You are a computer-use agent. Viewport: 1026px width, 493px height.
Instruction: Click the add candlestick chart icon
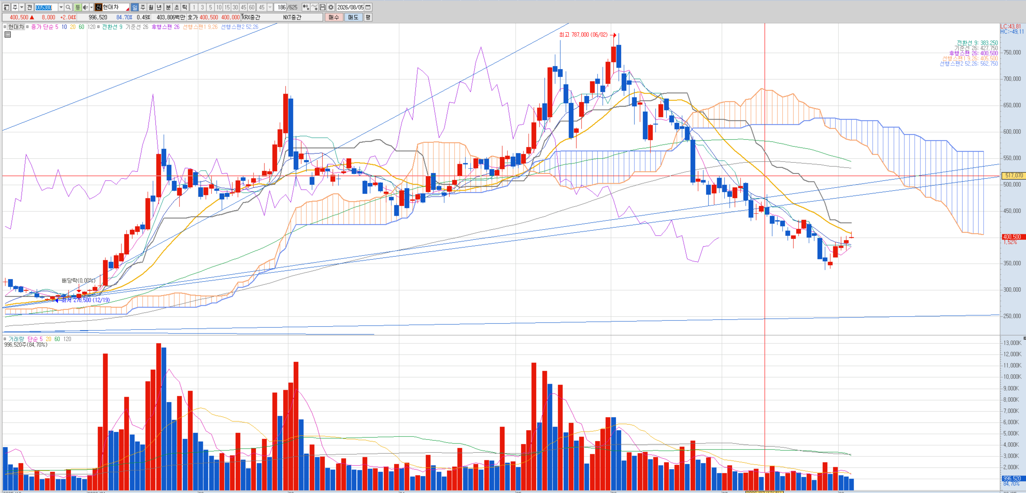[x=306, y=7]
